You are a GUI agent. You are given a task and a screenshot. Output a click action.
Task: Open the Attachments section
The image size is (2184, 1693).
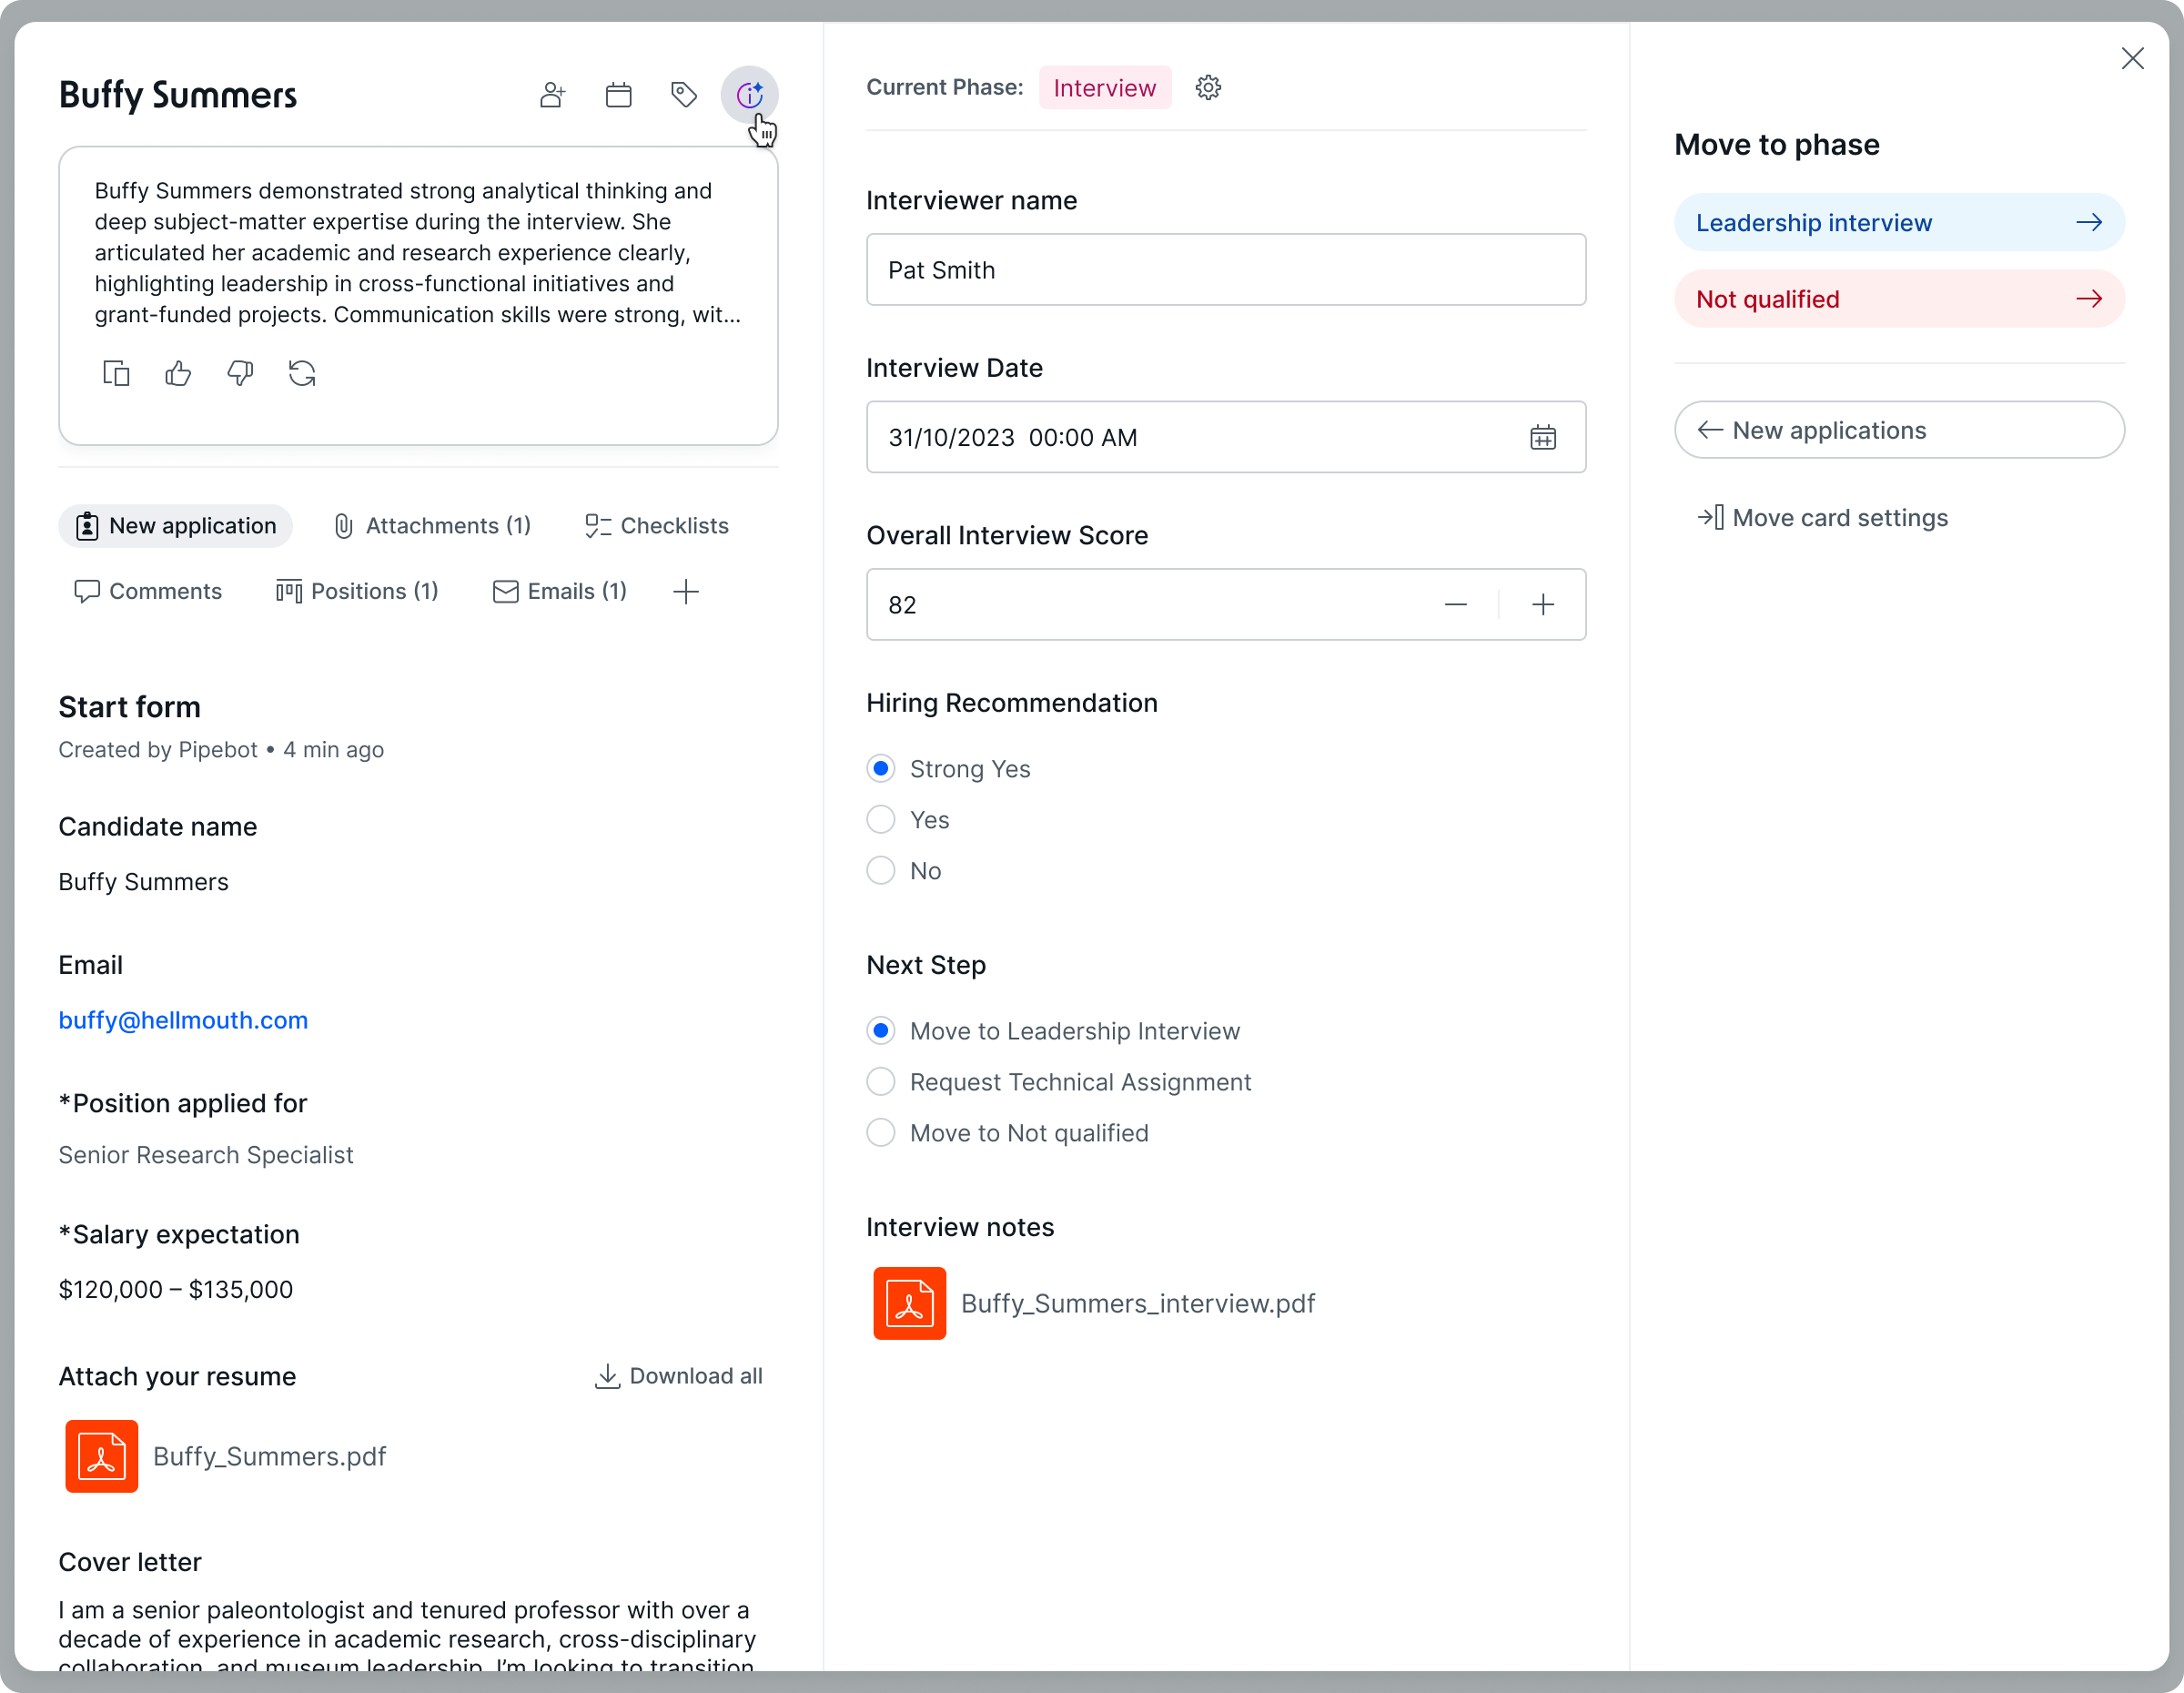click(432, 525)
